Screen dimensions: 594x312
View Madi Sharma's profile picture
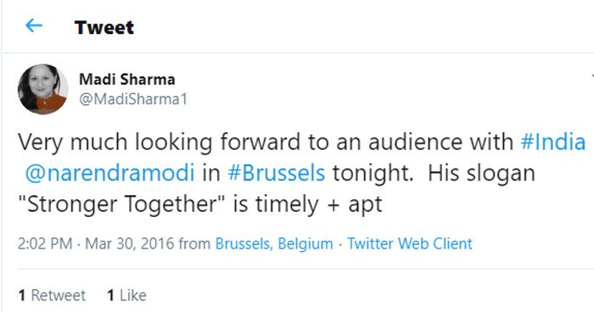pos(42,89)
